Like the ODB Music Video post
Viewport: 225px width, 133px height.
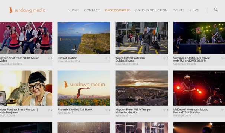tap(49, 58)
